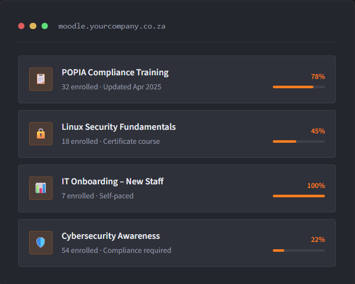Open the POPIA Compliance Training course
355x284 pixels.
[115, 73]
